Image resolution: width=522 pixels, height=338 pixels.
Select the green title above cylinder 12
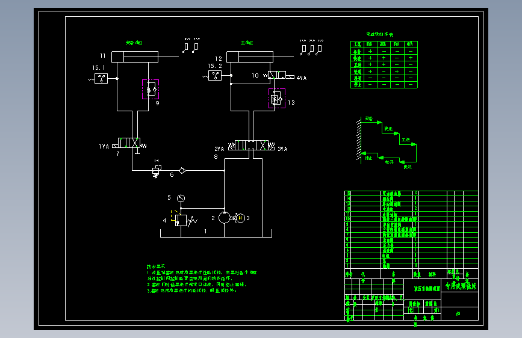coord(247,43)
